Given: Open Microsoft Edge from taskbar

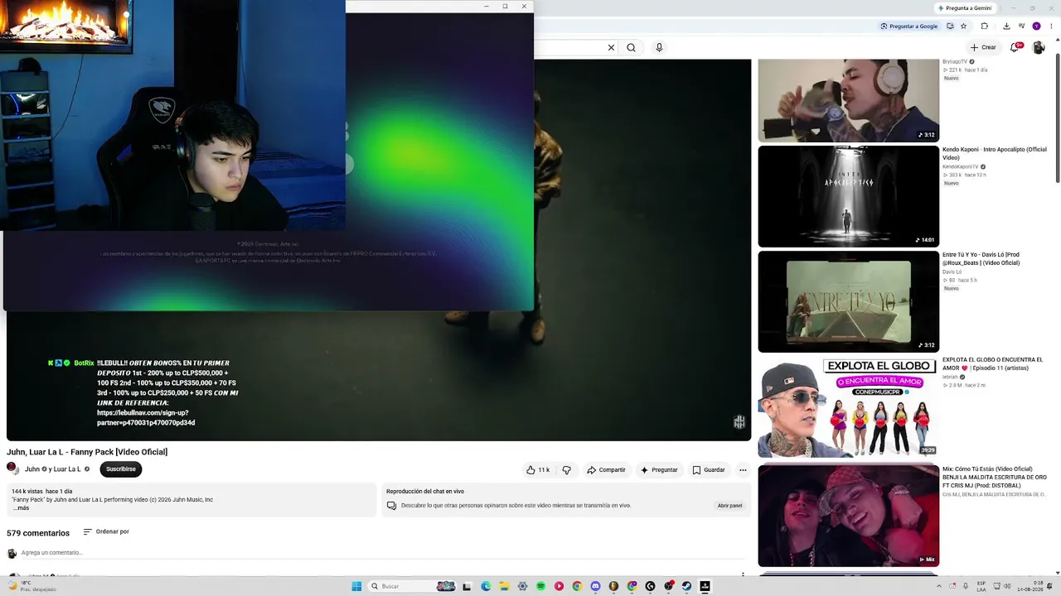Looking at the screenshot, I should pos(486,586).
